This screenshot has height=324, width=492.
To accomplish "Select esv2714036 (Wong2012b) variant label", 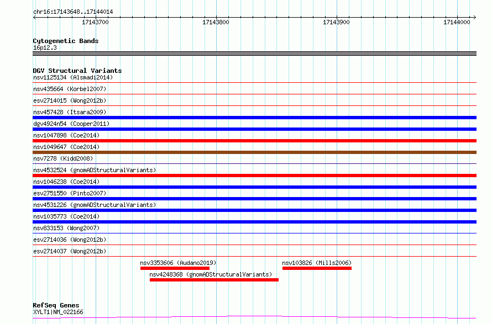I will 70,240.
